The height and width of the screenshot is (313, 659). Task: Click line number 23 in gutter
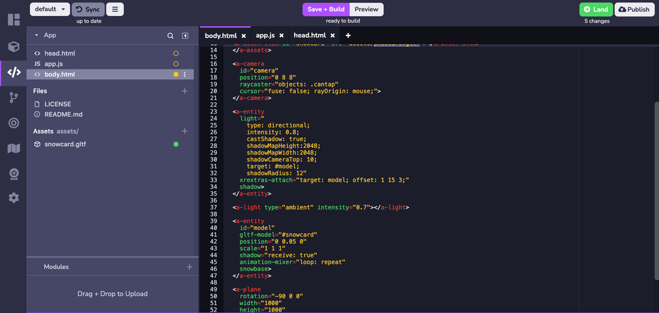coord(214,111)
